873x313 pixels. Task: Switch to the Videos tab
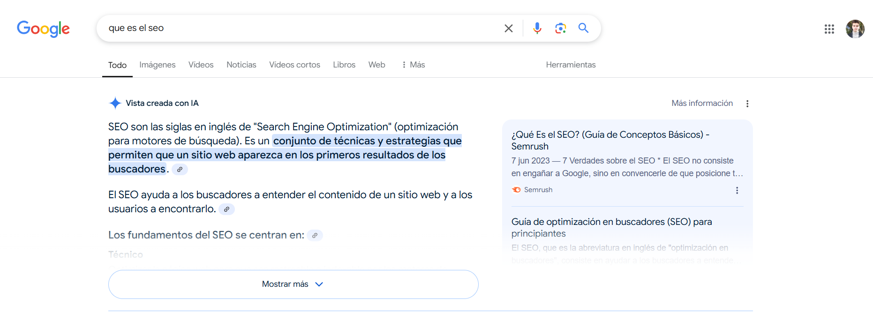tap(201, 65)
